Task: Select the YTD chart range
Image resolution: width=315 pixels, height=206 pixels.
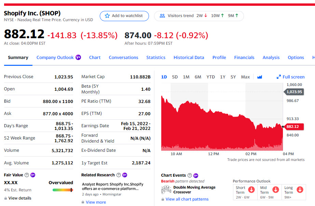Action: pos(210,77)
